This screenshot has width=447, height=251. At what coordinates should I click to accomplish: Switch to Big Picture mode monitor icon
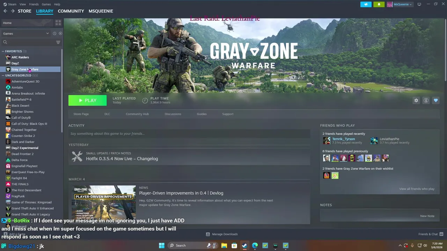(419, 4)
